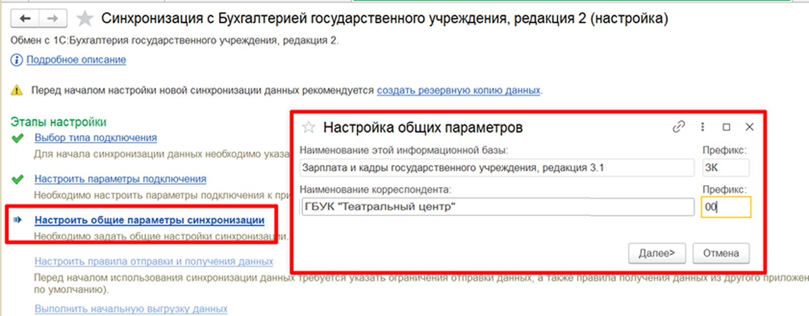This screenshot has width=809, height=316.
Task: Maximize the Настройка общих параметров dialog
Action: tap(726, 127)
